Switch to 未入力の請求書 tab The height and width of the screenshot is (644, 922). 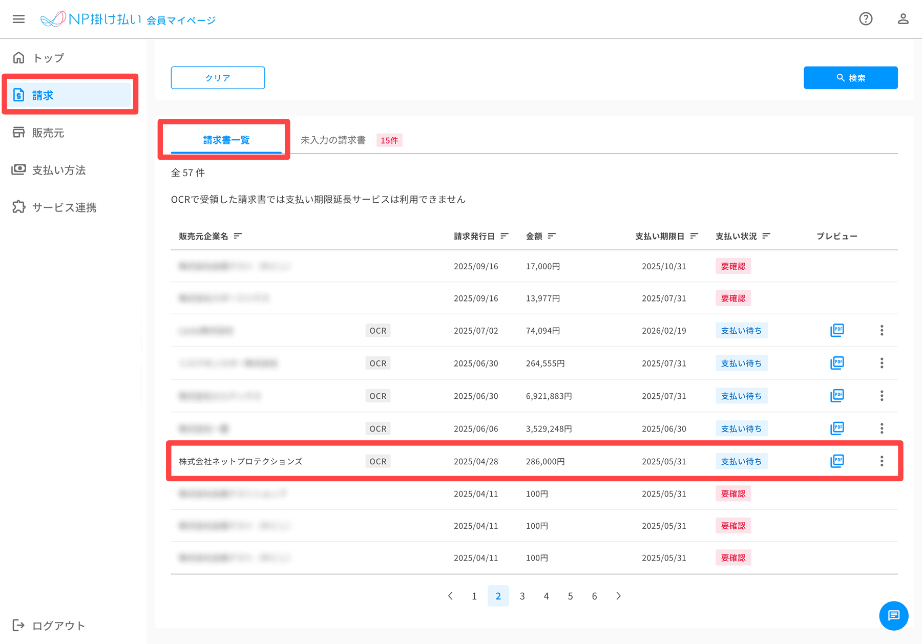333,140
